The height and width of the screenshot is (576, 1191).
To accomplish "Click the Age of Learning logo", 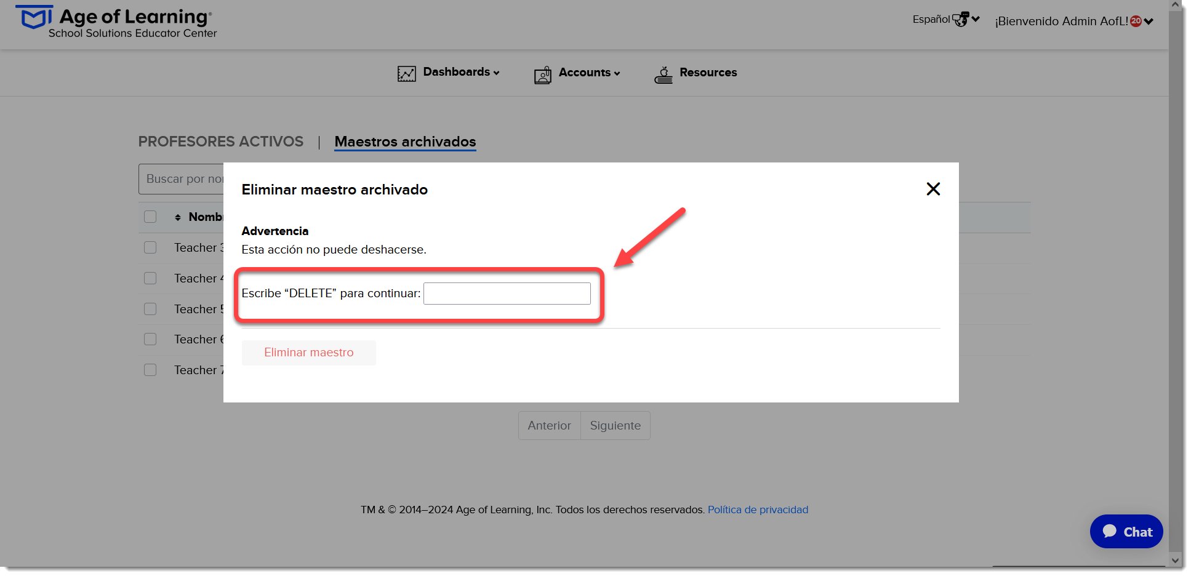I will pos(116,22).
